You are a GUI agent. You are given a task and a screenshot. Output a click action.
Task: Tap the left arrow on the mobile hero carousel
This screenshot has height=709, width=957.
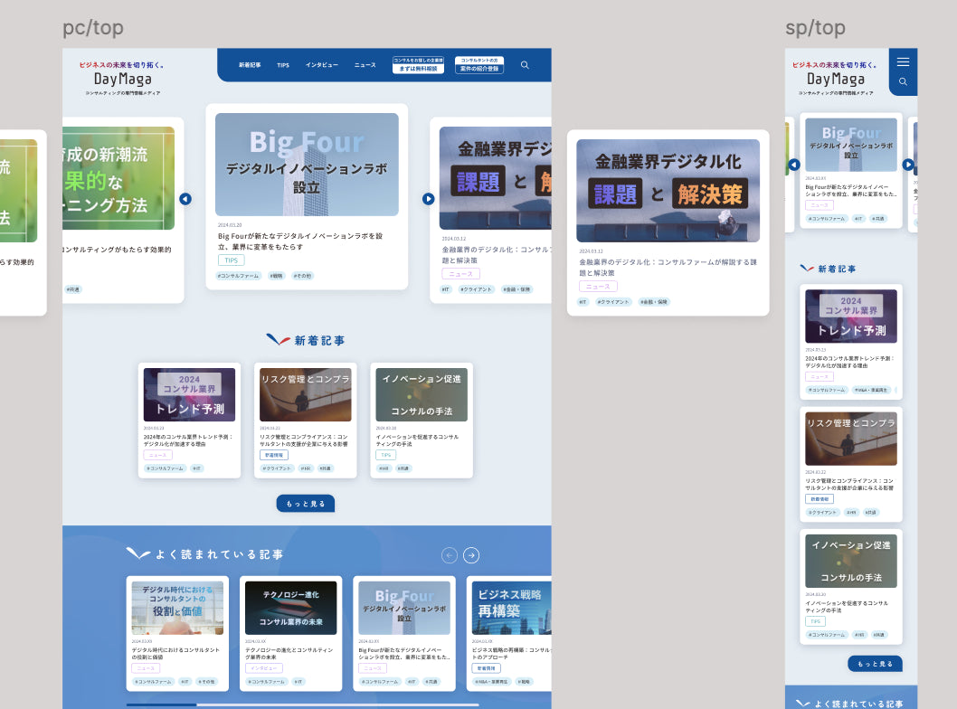[x=793, y=164]
